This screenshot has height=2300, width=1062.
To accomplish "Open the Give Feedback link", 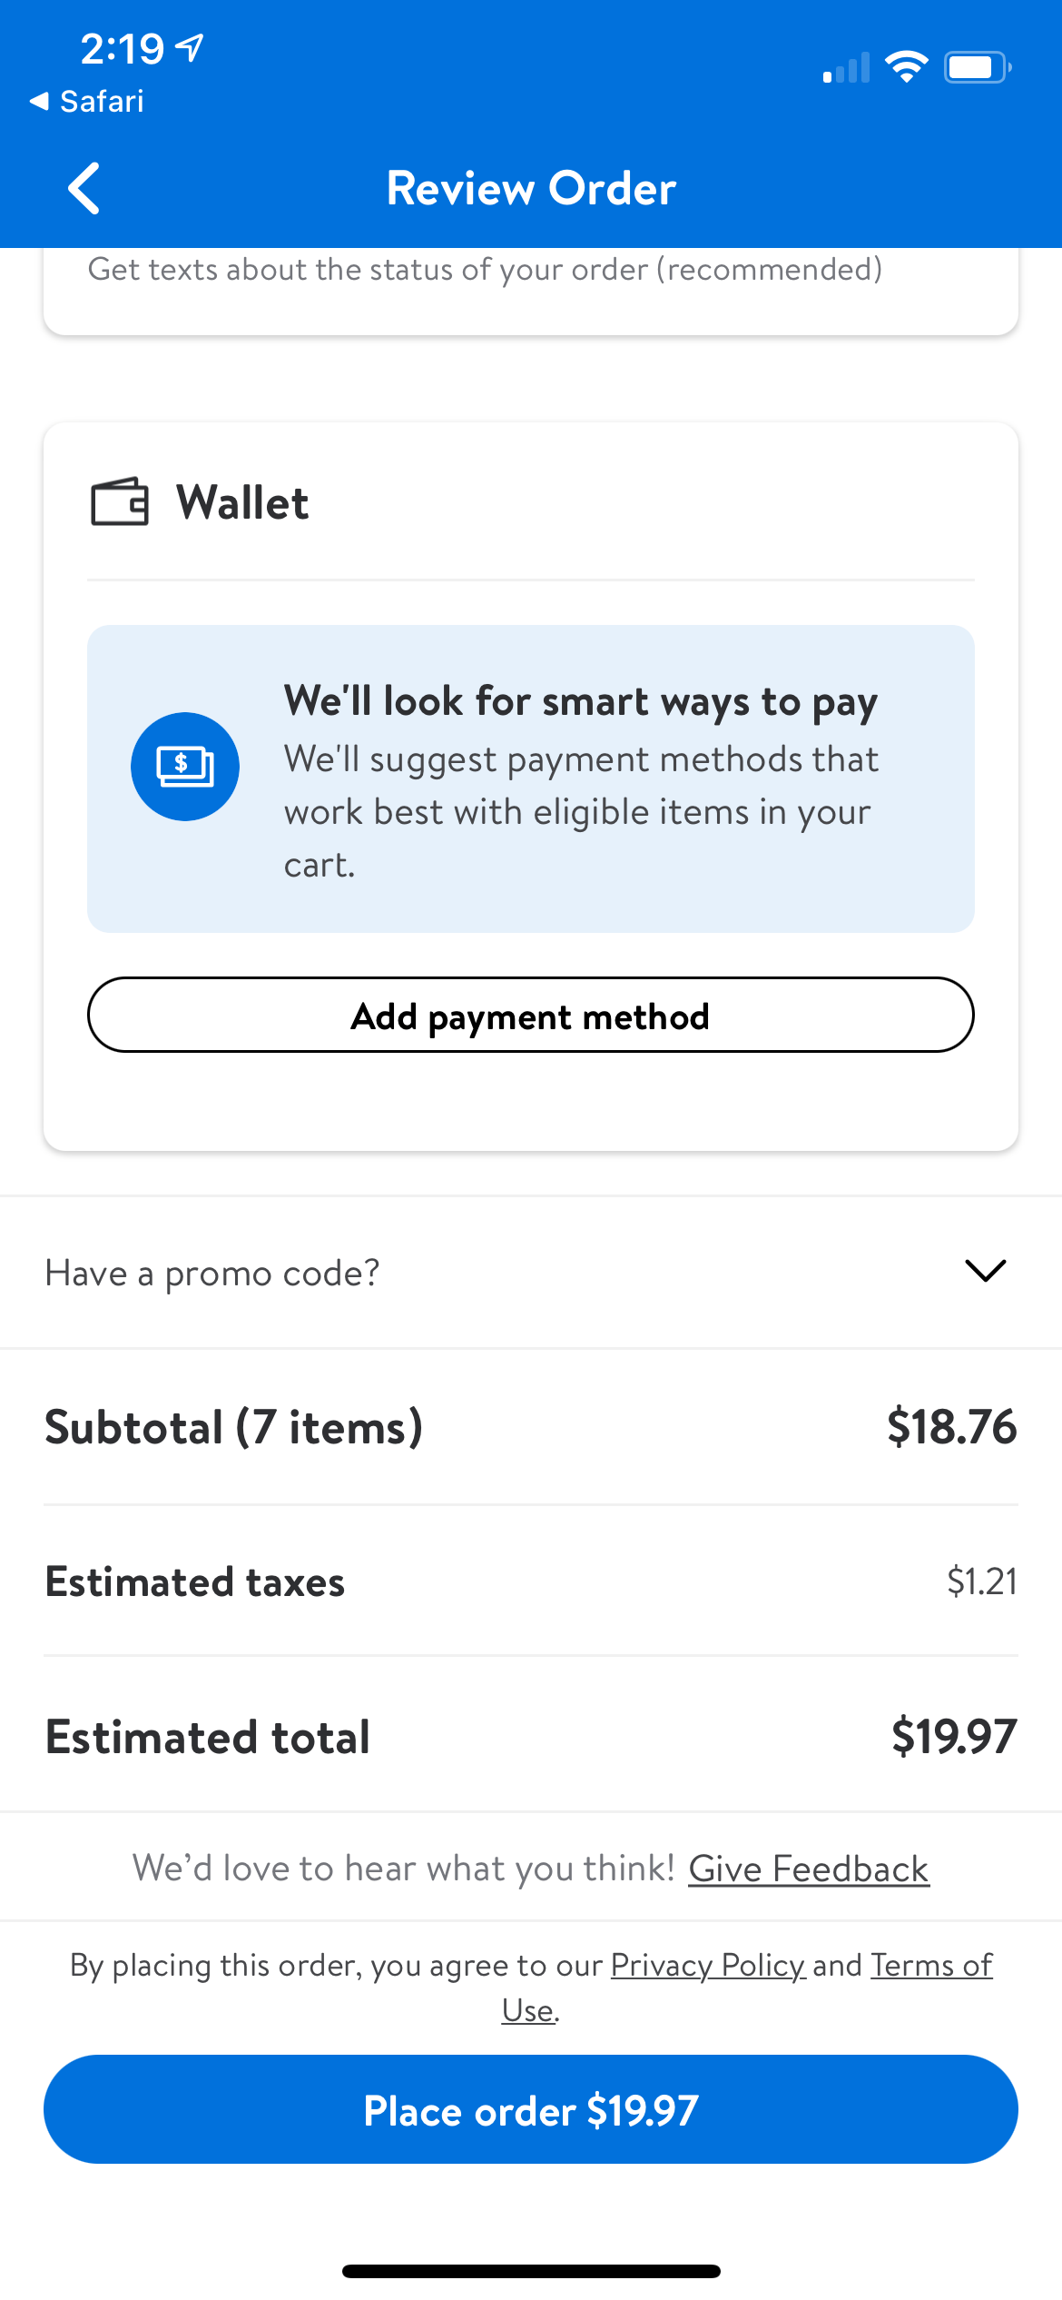I will click(808, 1869).
